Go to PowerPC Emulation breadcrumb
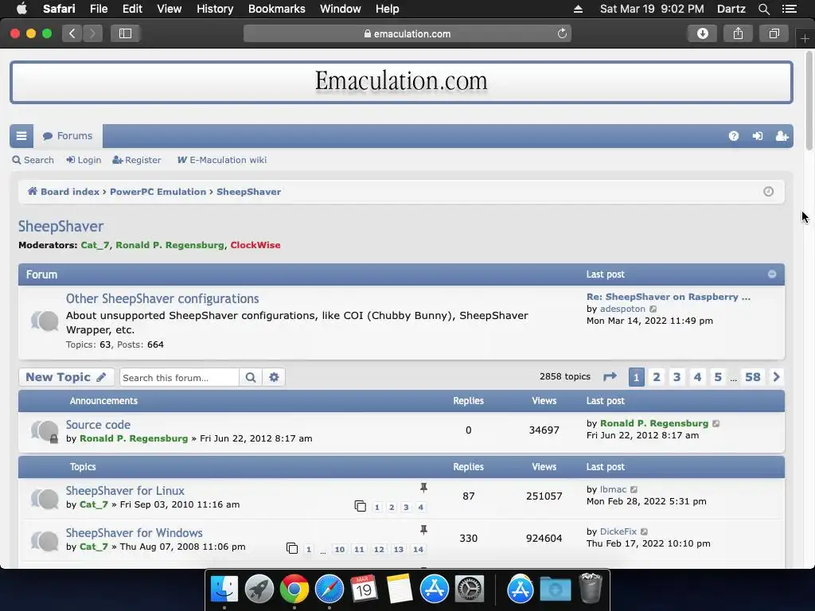 [158, 192]
